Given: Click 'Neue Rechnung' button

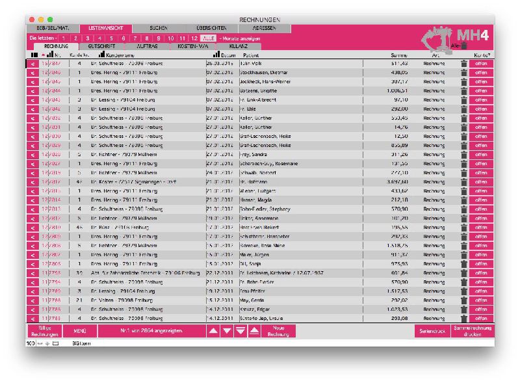Looking at the screenshot, I should click(279, 331).
